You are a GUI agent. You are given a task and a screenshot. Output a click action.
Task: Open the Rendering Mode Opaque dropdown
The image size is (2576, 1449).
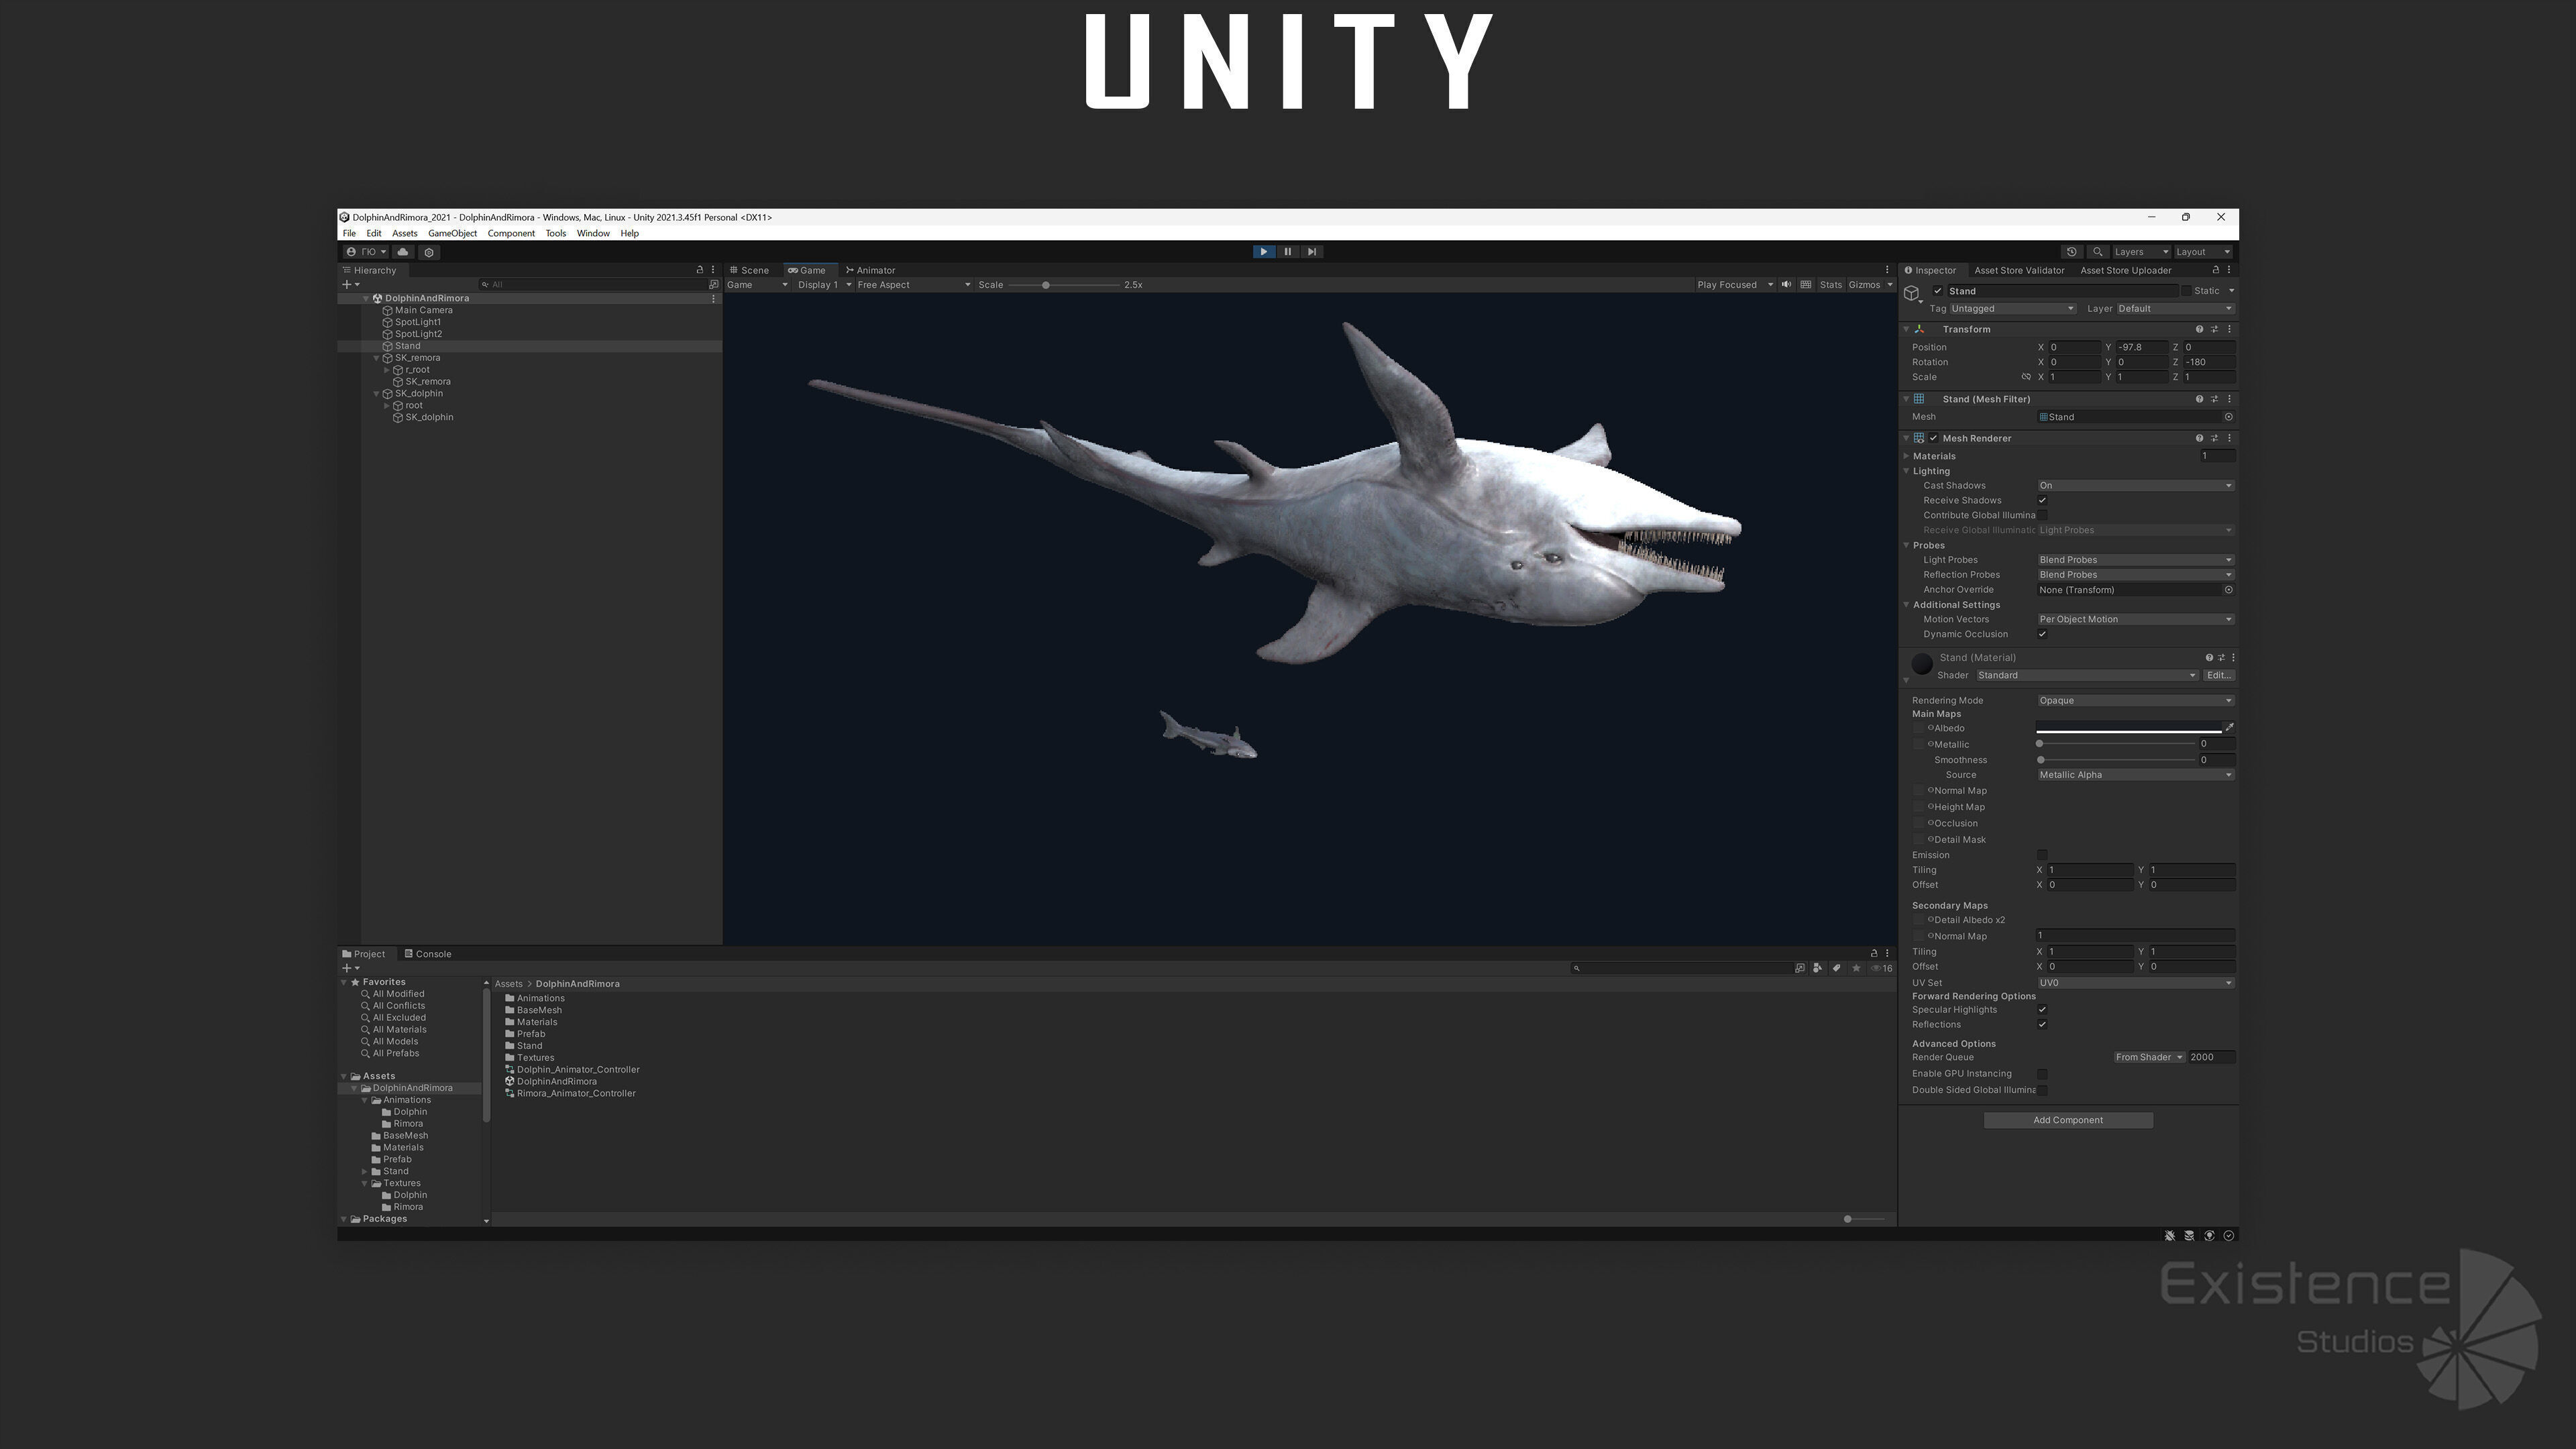[2135, 701]
